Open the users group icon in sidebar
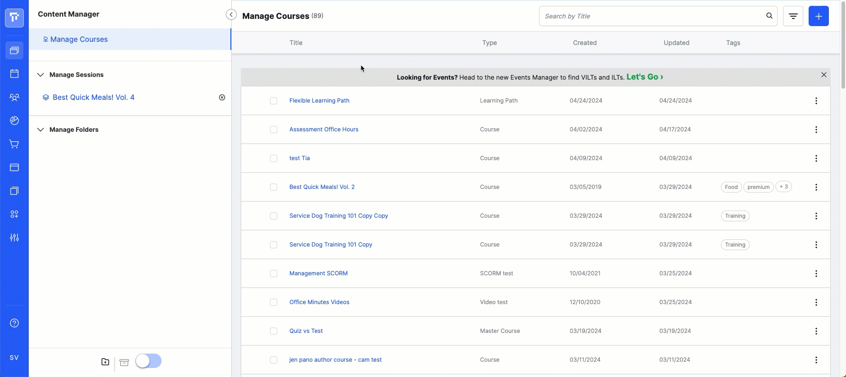The width and height of the screenshot is (846, 377). click(x=14, y=97)
